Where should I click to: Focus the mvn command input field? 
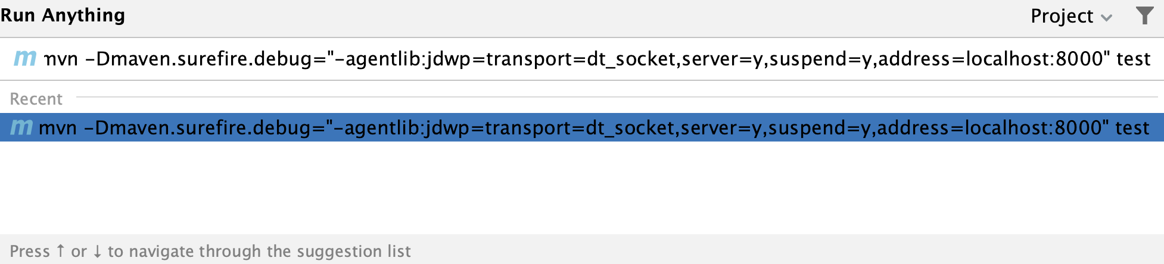(x=582, y=59)
